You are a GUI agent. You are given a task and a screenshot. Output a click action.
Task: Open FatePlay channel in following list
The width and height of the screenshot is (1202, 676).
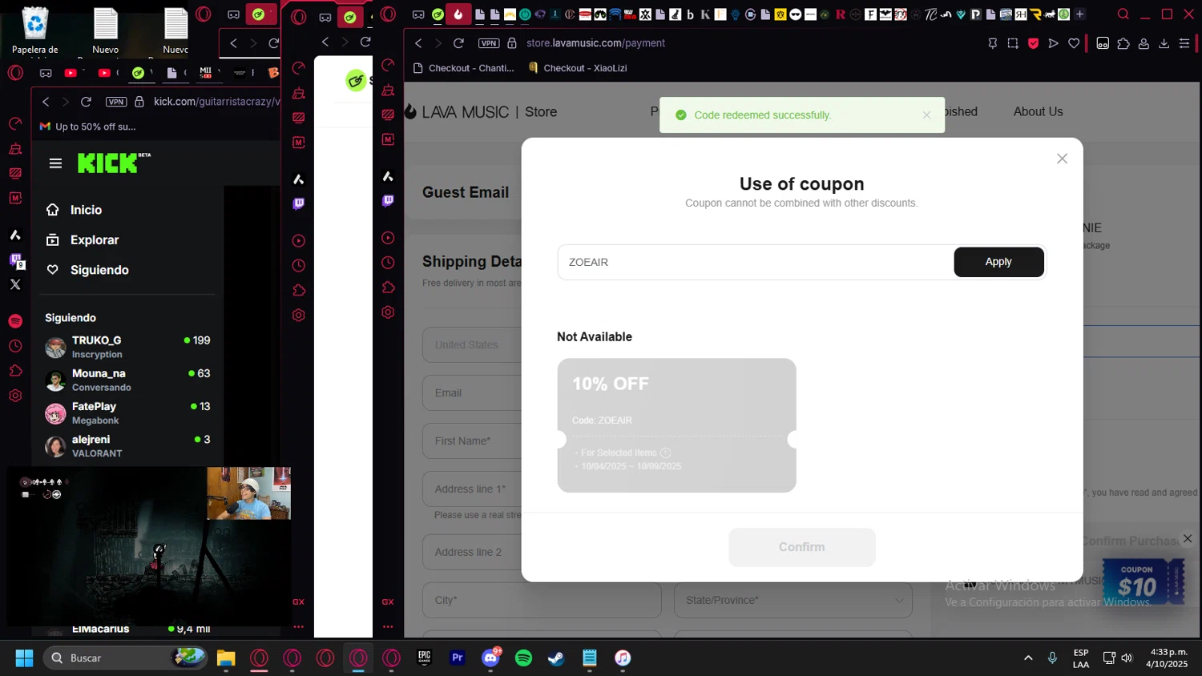128,412
